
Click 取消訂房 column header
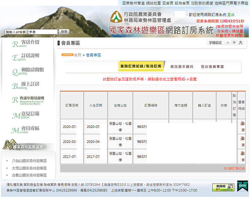[x=234, y=105]
